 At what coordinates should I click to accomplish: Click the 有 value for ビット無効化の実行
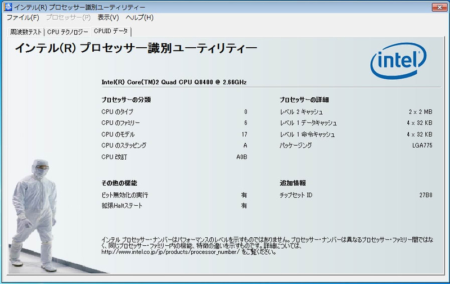244,195
